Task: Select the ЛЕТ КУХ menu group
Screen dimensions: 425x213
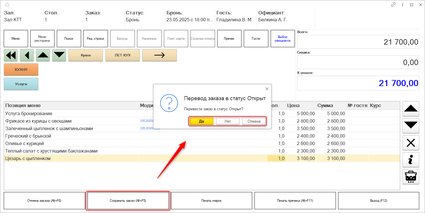Action: (x=123, y=55)
